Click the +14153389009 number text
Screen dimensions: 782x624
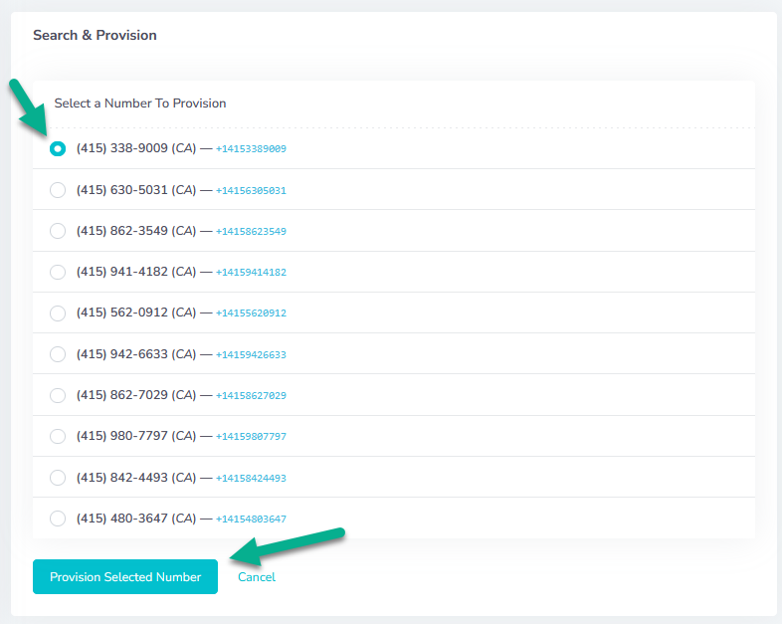click(251, 149)
